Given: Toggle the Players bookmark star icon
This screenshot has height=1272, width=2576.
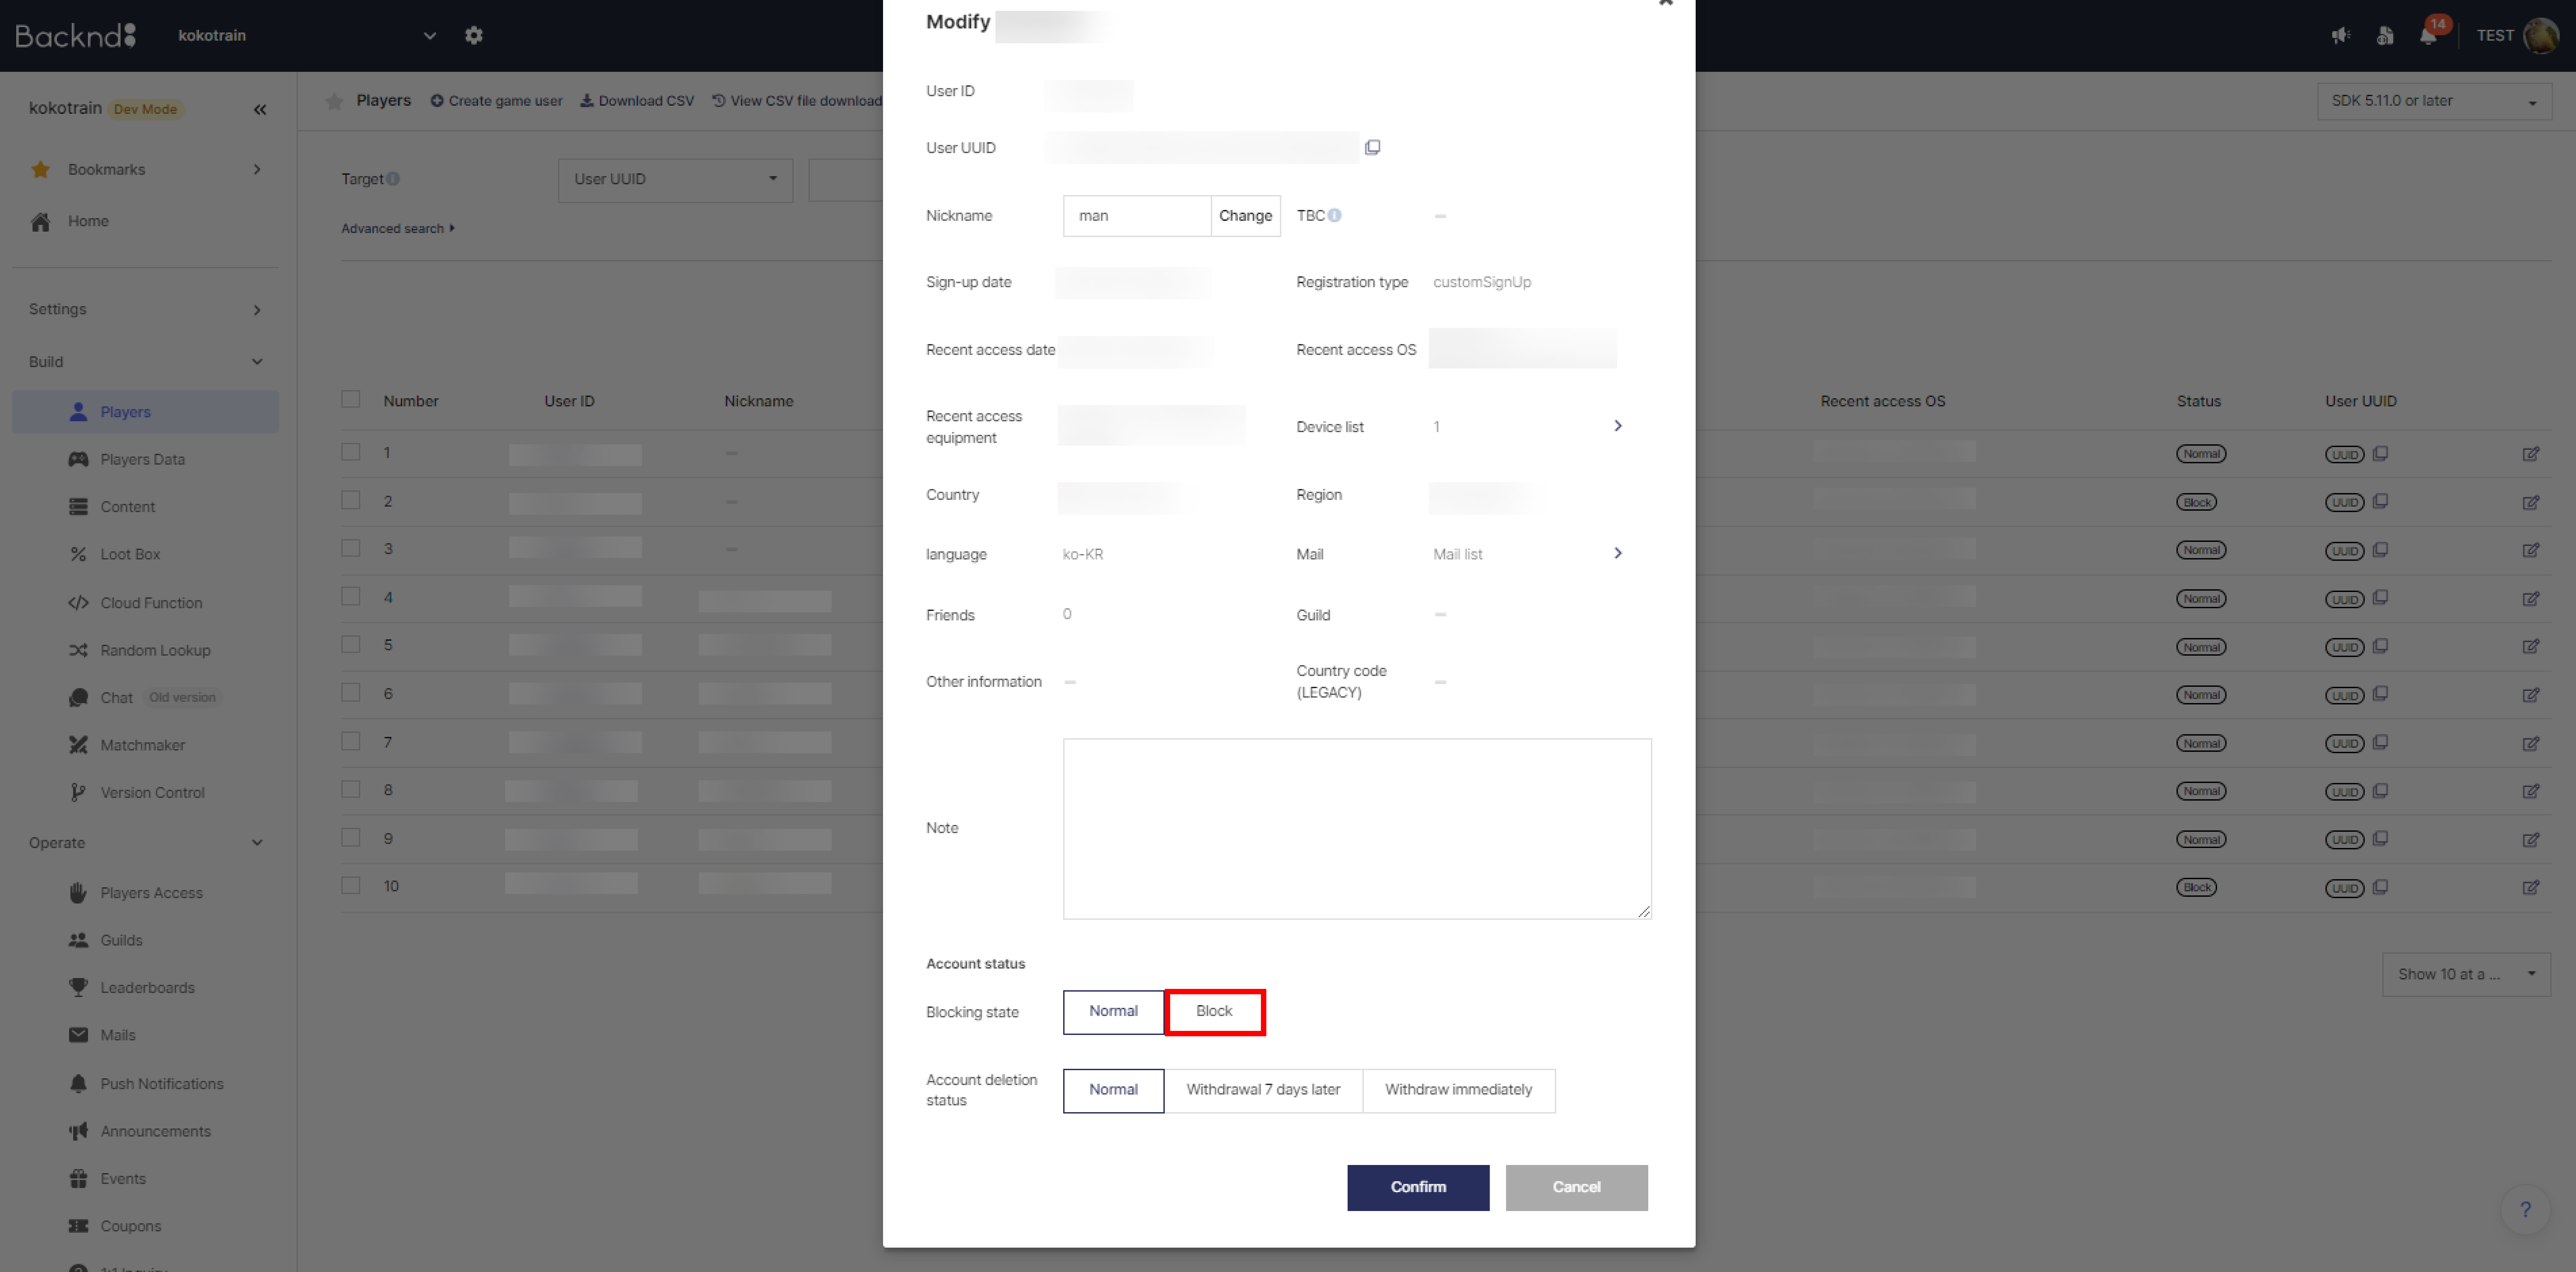Looking at the screenshot, I should coord(335,101).
